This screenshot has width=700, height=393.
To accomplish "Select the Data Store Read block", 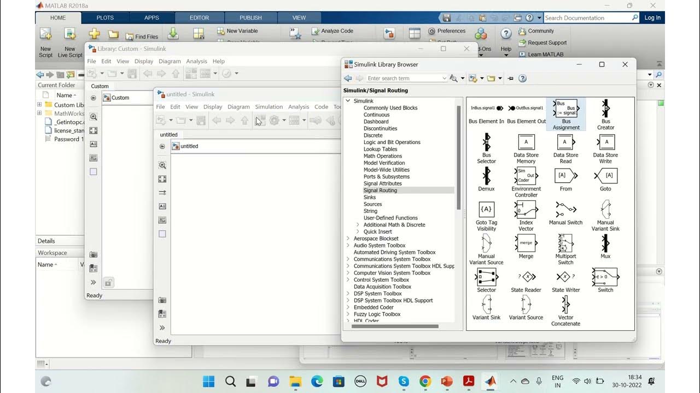I will pos(565,148).
